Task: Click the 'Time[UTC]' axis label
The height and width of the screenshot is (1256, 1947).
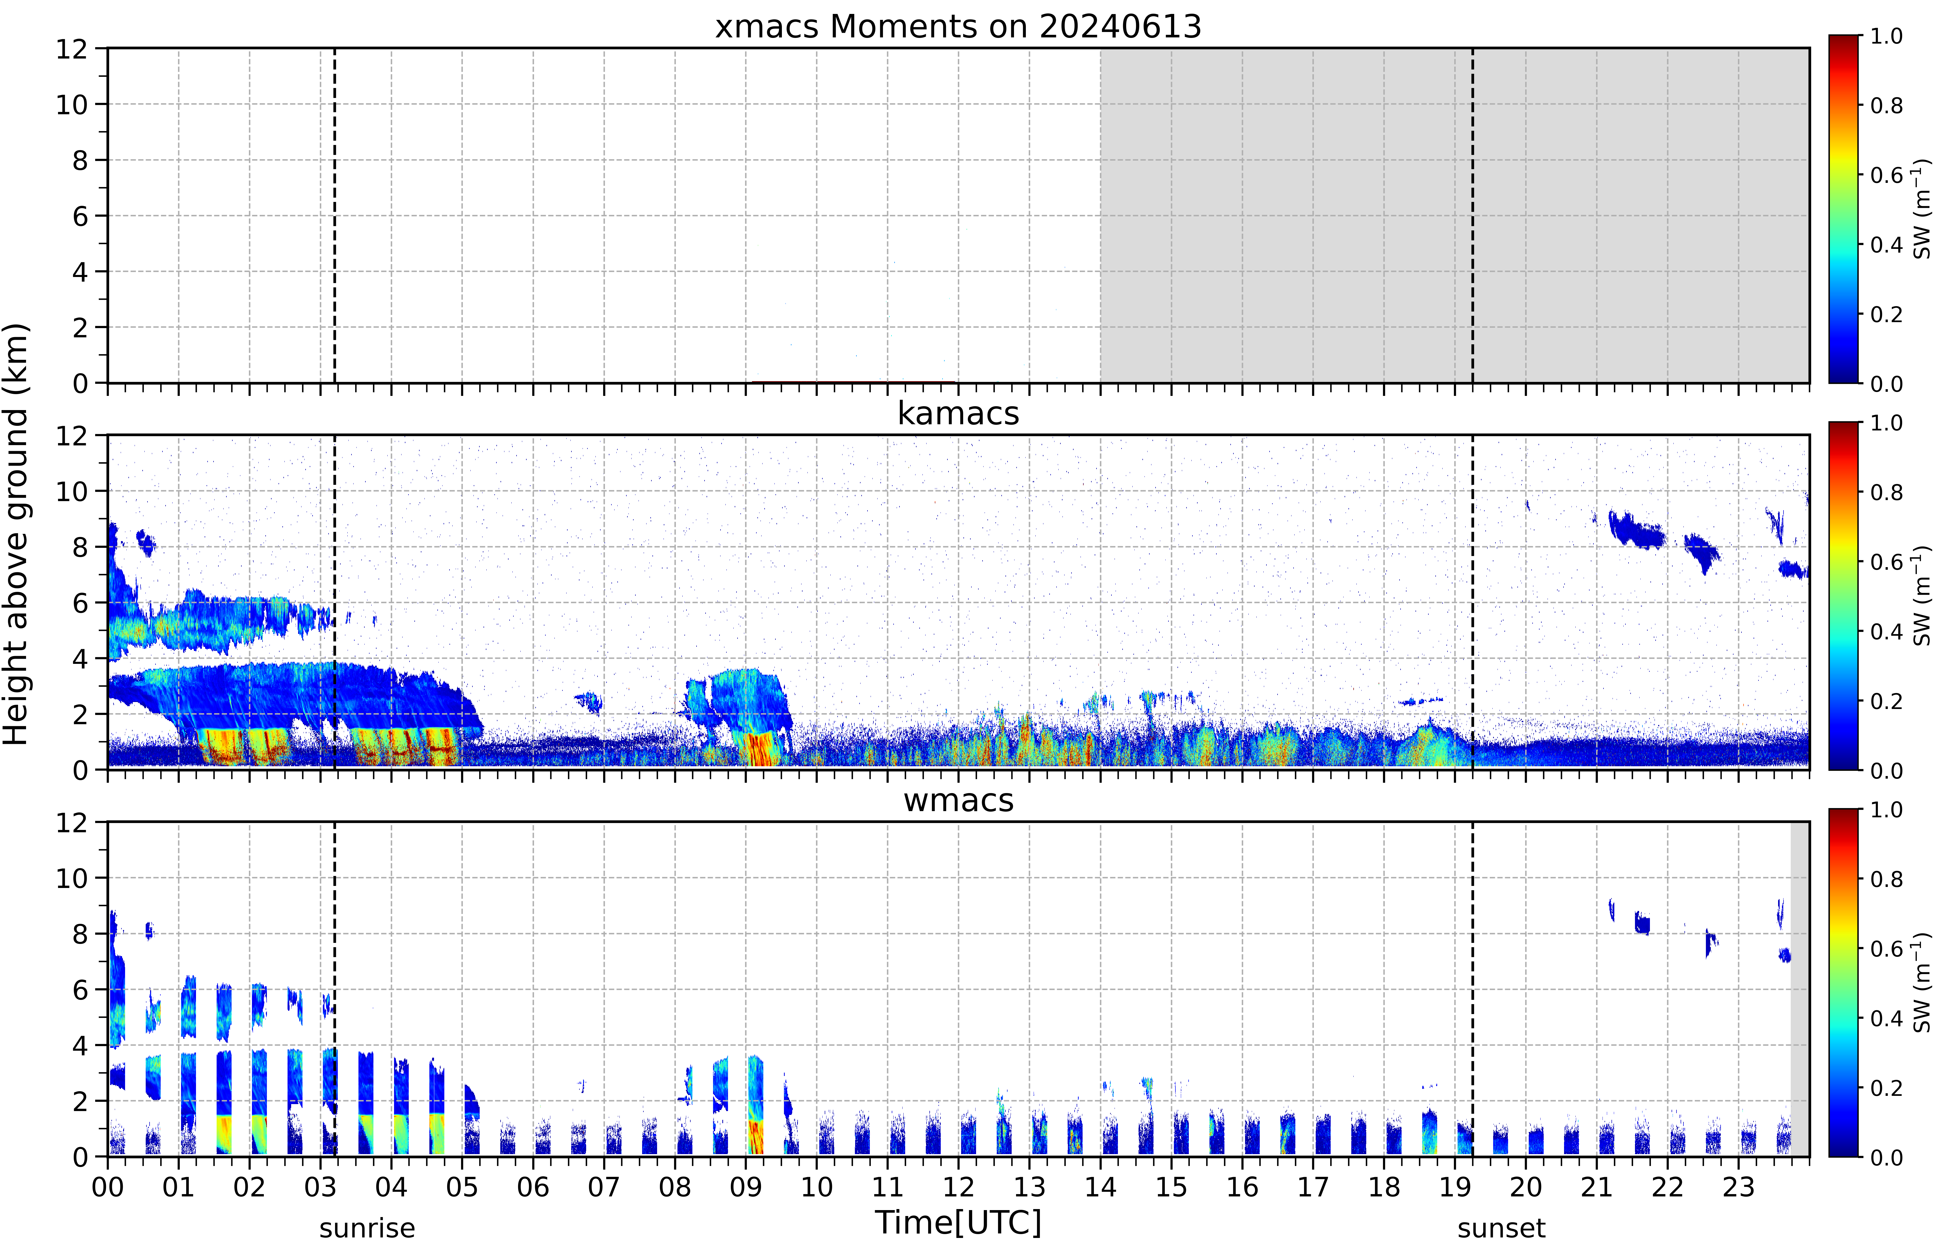Action: (x=958, y=1222)
